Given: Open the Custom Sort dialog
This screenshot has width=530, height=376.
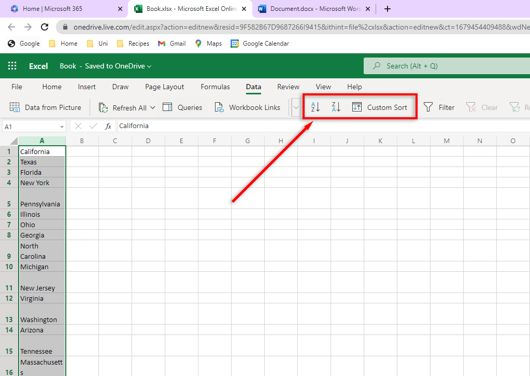Looking at the screenshot, I should 380,107.
